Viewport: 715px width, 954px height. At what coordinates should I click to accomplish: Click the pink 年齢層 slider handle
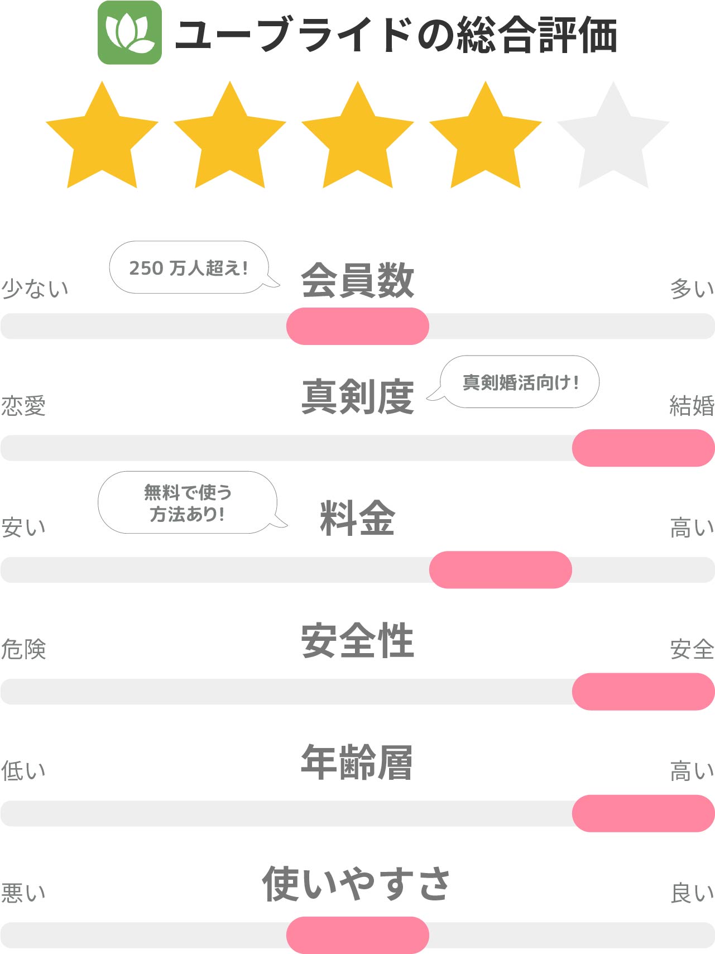pos(644,813)
